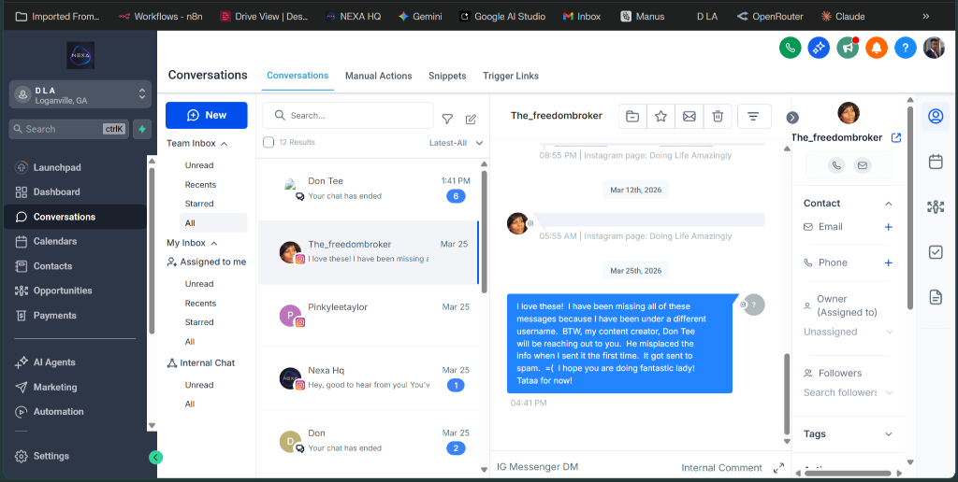Screen dimensions: 958x482
Task: Click the compose pencil icon beside filter
Action: pos(471,119)
